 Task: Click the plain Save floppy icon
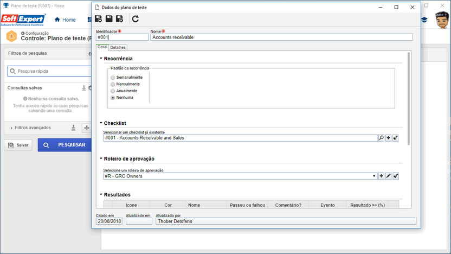click(x=109, y=19)
